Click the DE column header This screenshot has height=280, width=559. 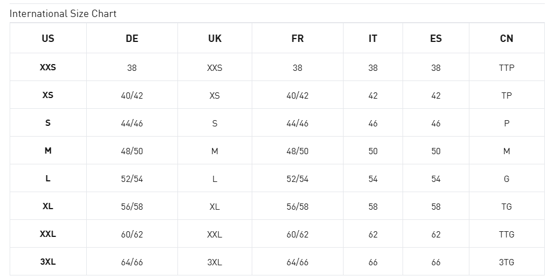point(132,39)
